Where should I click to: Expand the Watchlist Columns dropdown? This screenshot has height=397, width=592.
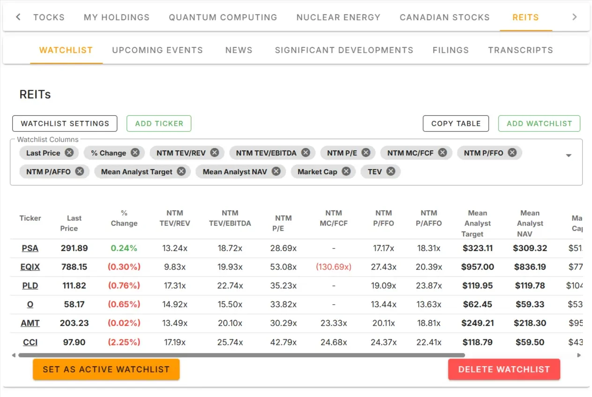[569, 155]
